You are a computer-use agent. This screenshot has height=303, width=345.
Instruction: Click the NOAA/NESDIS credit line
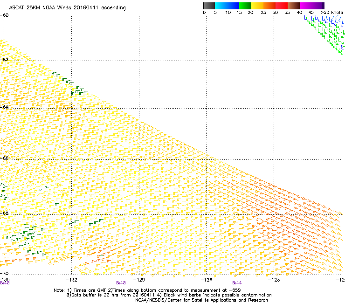[201, 300]
